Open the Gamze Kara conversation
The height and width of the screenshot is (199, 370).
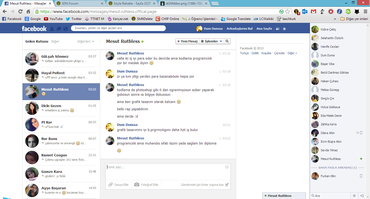pos(61,174)
